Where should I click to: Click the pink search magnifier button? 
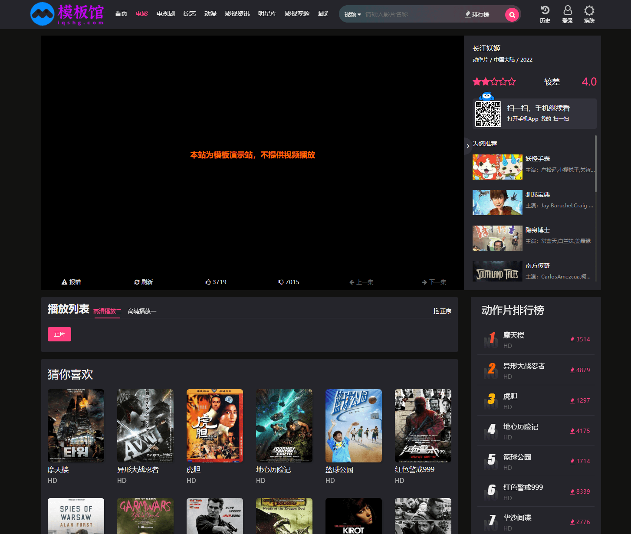pos(512,15)
